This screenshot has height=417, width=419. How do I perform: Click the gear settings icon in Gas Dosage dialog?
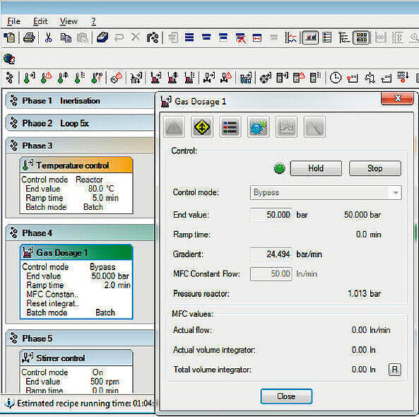[x=258, y=127]
